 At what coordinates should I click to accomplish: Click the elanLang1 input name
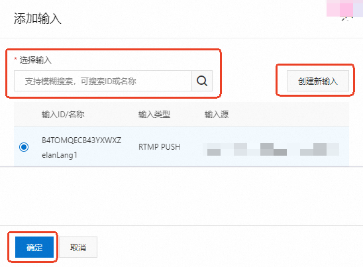(x=60, y=154)
